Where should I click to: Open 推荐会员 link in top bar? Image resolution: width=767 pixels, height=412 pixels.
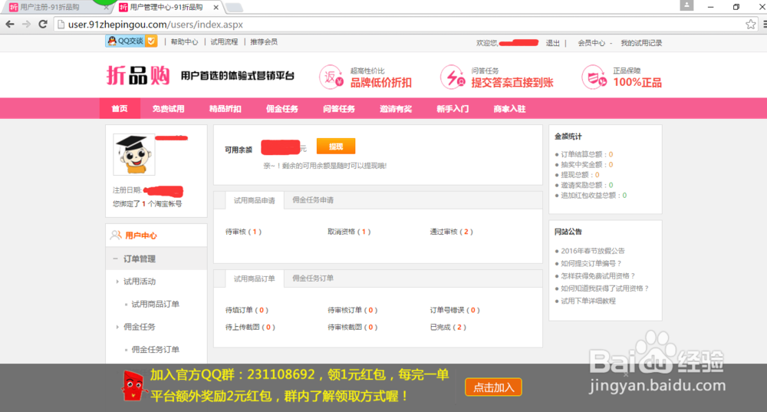pyautogui.click(x=264, y=42)
